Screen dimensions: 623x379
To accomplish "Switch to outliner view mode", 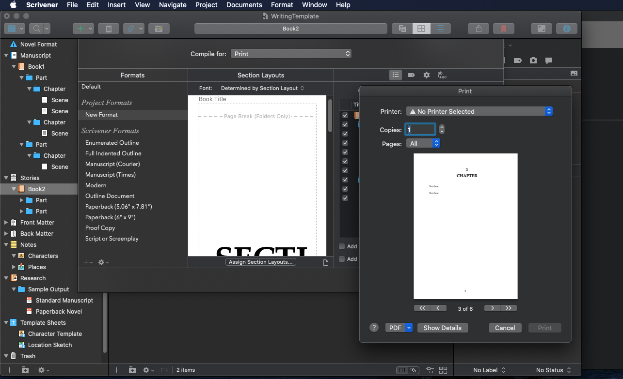I will 440,29.
